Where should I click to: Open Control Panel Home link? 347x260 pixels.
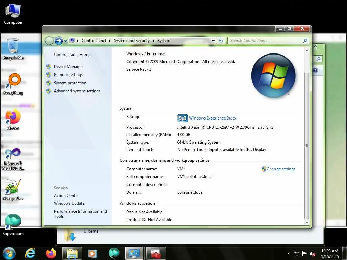click(x=72, y=55)
